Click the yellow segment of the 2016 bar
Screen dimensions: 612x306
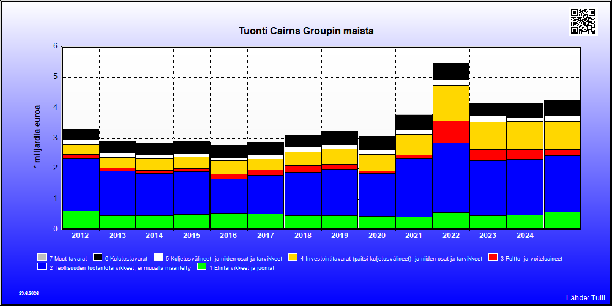(229, 167)
